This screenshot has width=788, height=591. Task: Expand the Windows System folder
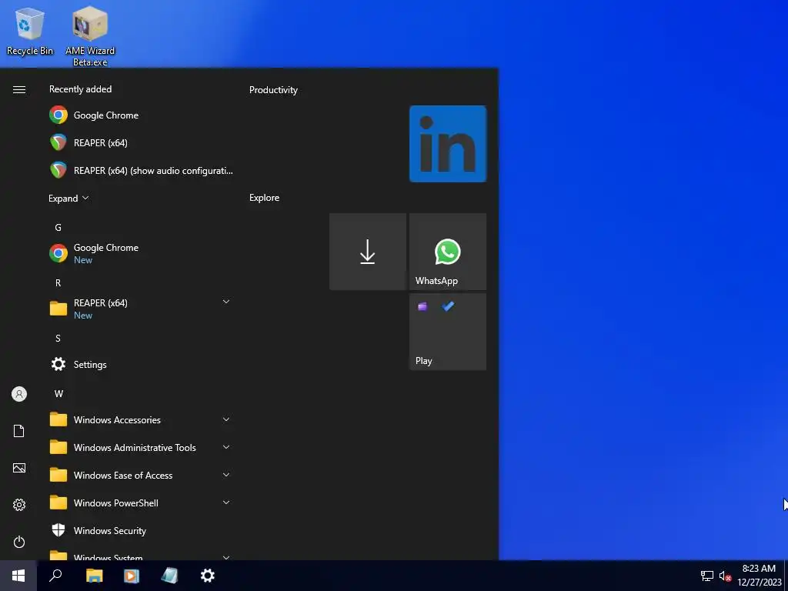click(x=141, y=555)
